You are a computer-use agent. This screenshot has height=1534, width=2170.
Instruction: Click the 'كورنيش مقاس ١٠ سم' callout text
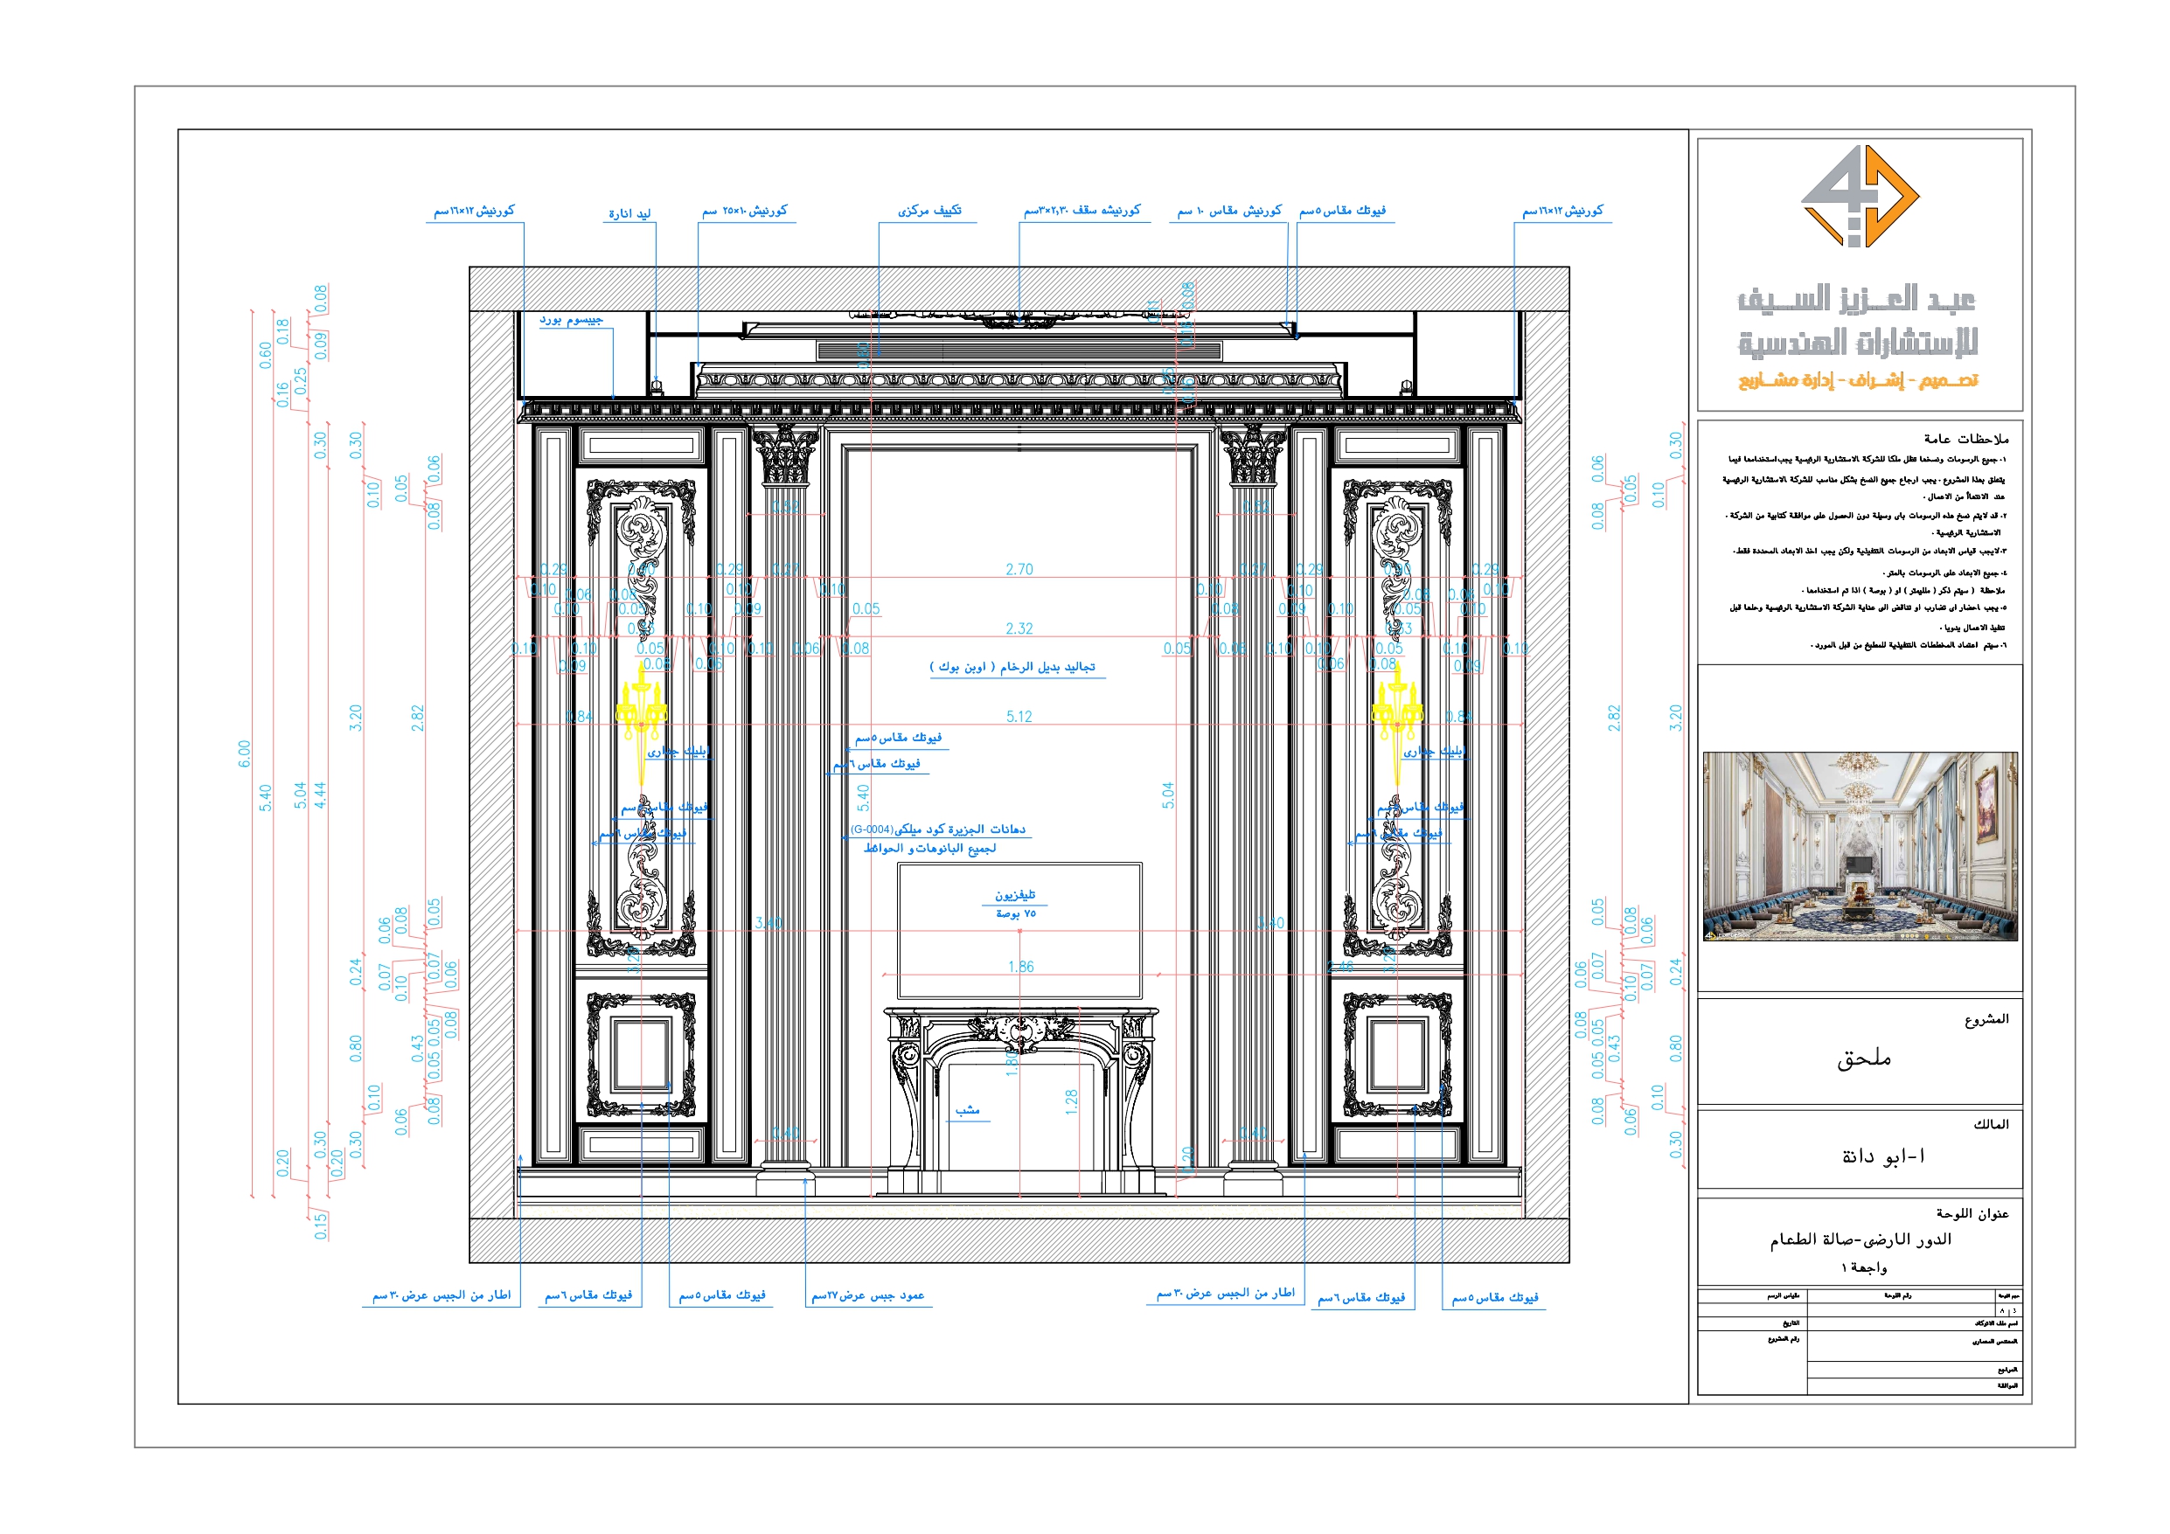pyautogui.click(x=1229, y=211)
